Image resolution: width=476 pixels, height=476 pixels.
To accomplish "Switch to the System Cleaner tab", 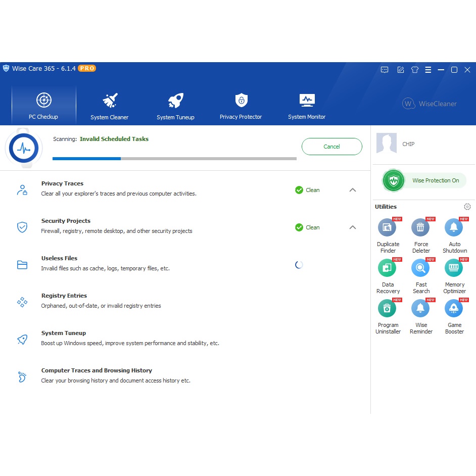I will point(110,106).
